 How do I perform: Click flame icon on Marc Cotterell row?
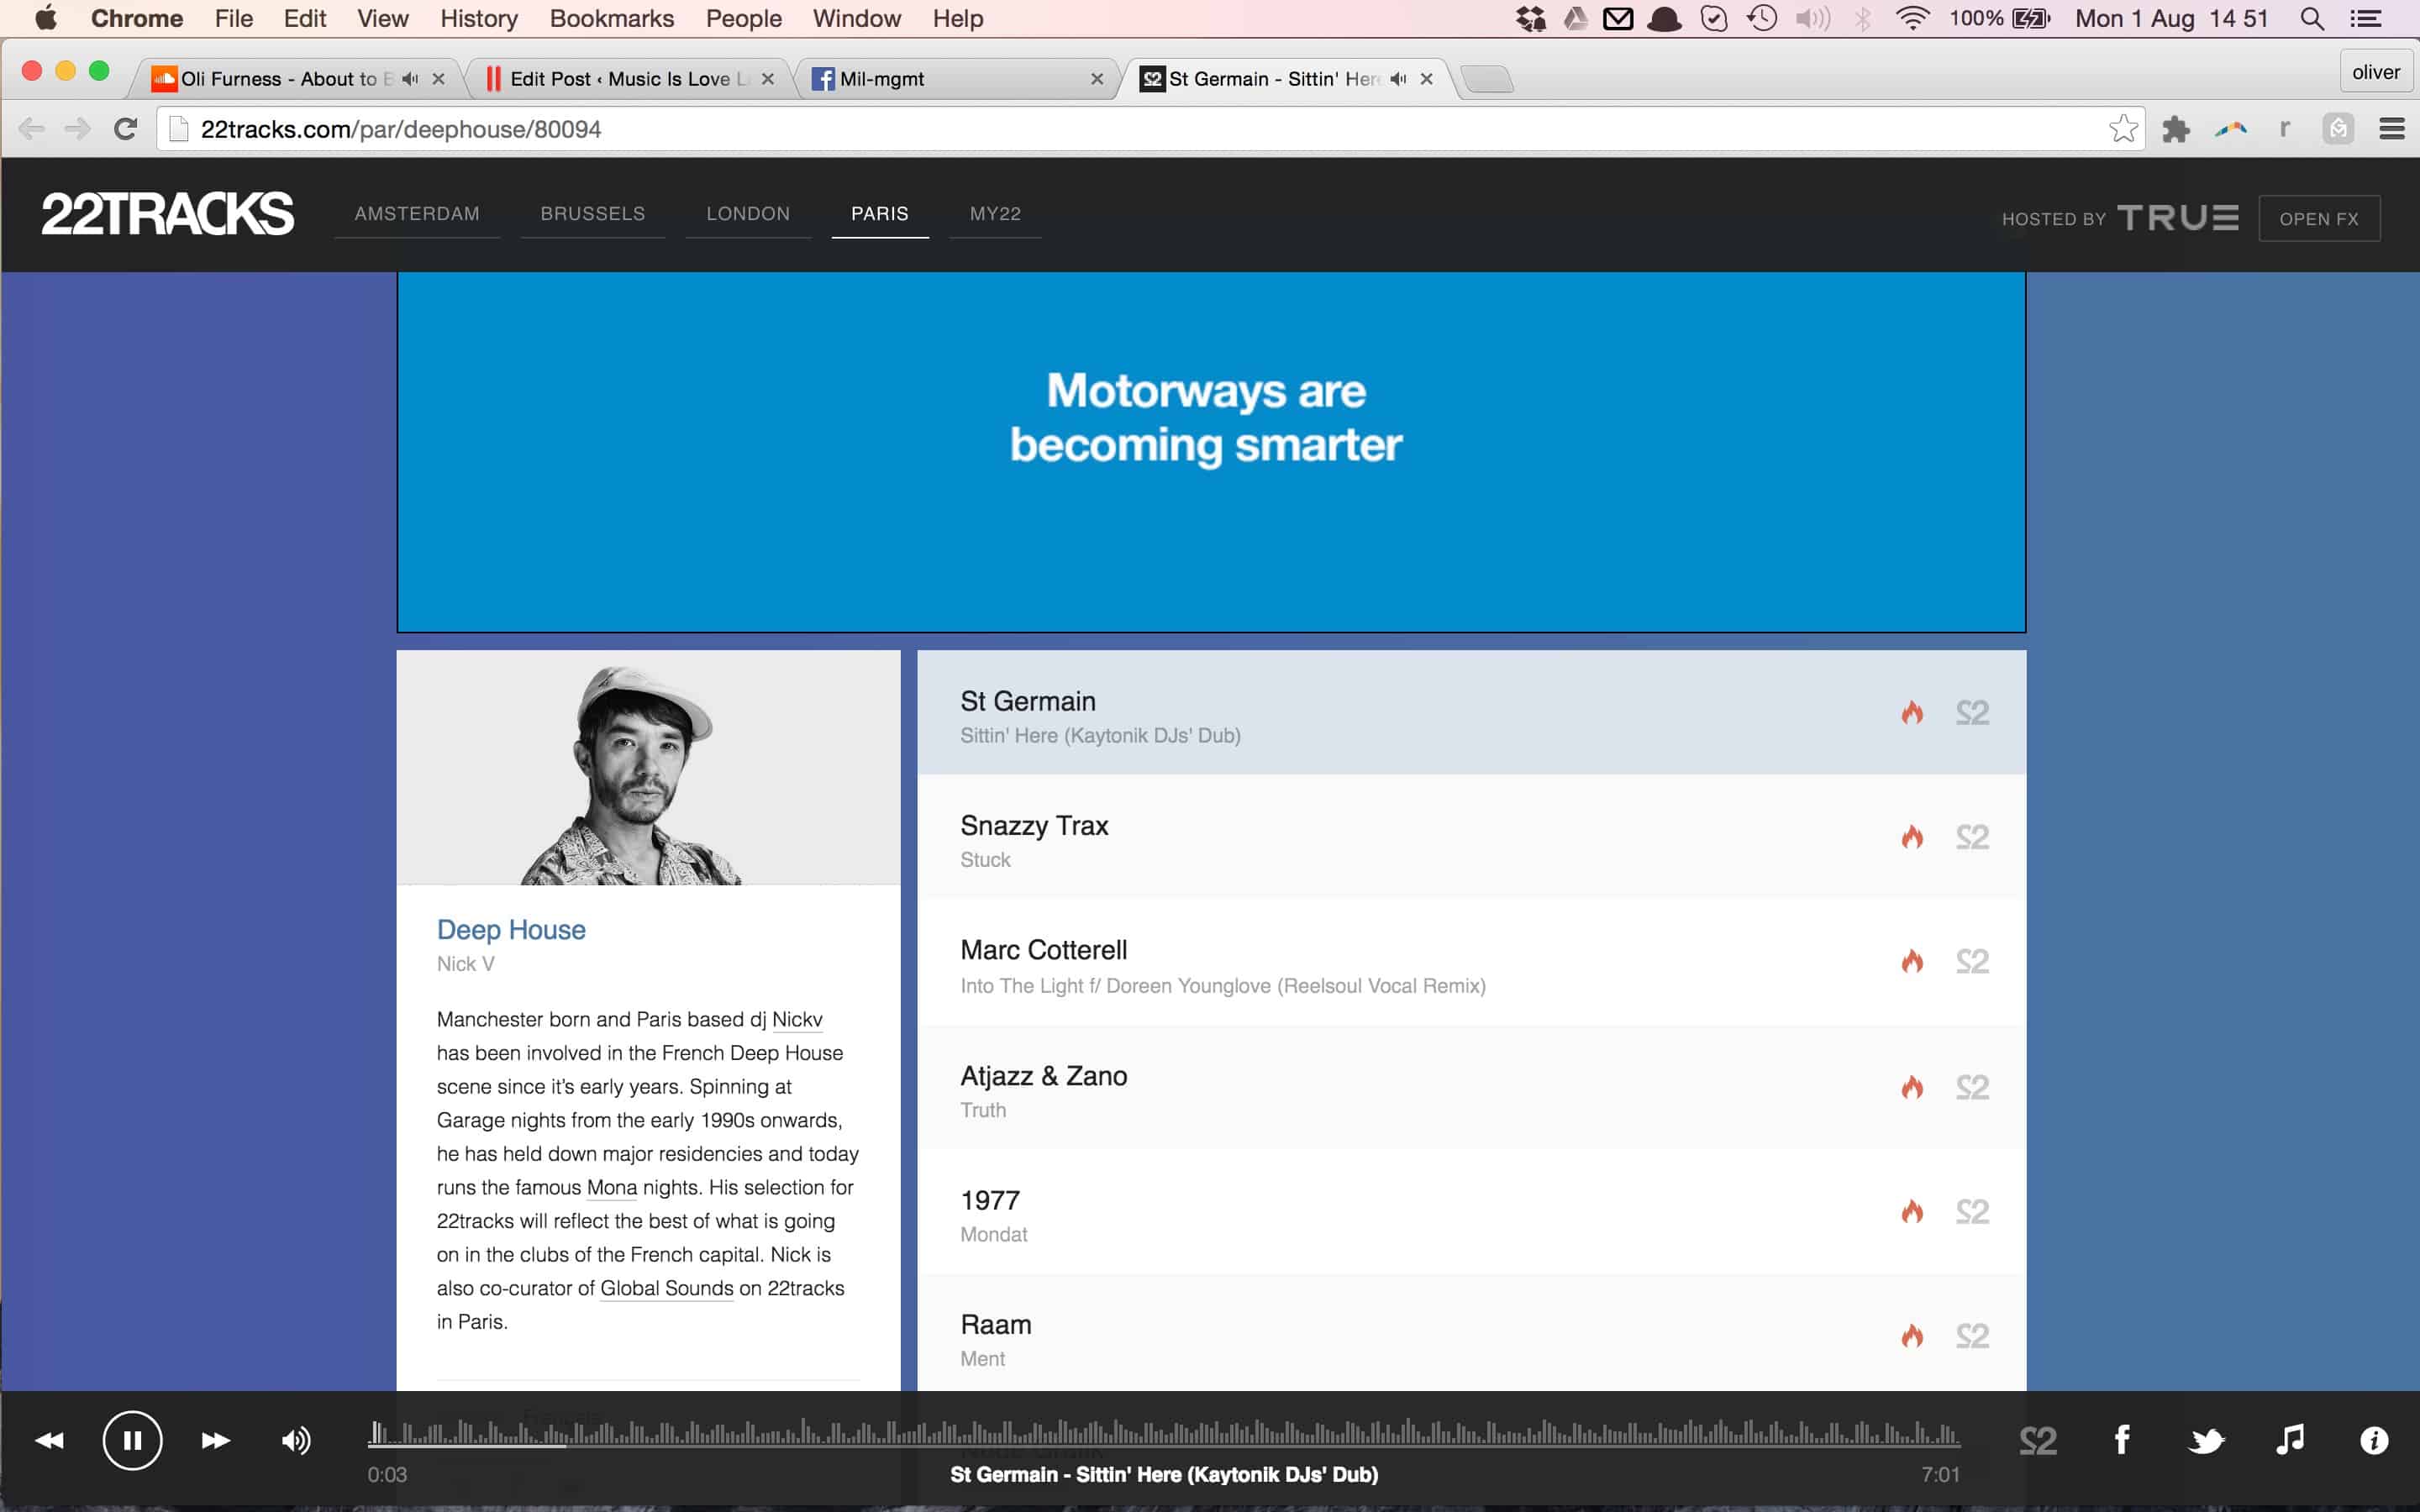pos(1912,961)
